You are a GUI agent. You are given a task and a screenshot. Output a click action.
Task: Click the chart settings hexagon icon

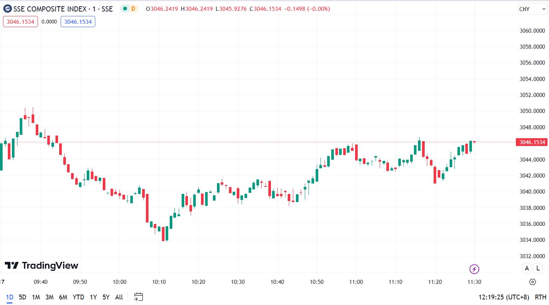tap(533, 282)
